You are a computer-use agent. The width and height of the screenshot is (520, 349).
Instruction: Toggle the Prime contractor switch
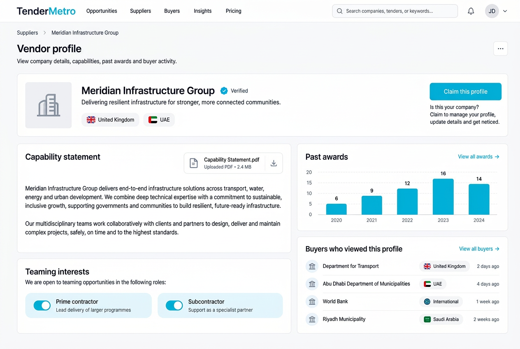(x=42, y=305)
